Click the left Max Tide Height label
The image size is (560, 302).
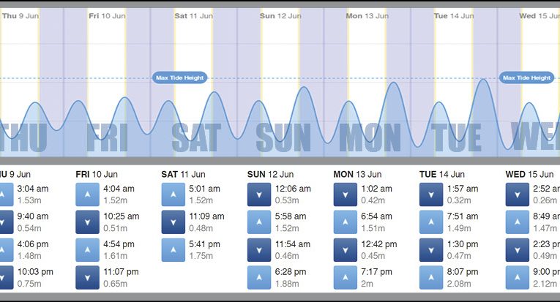click(181, 78)
